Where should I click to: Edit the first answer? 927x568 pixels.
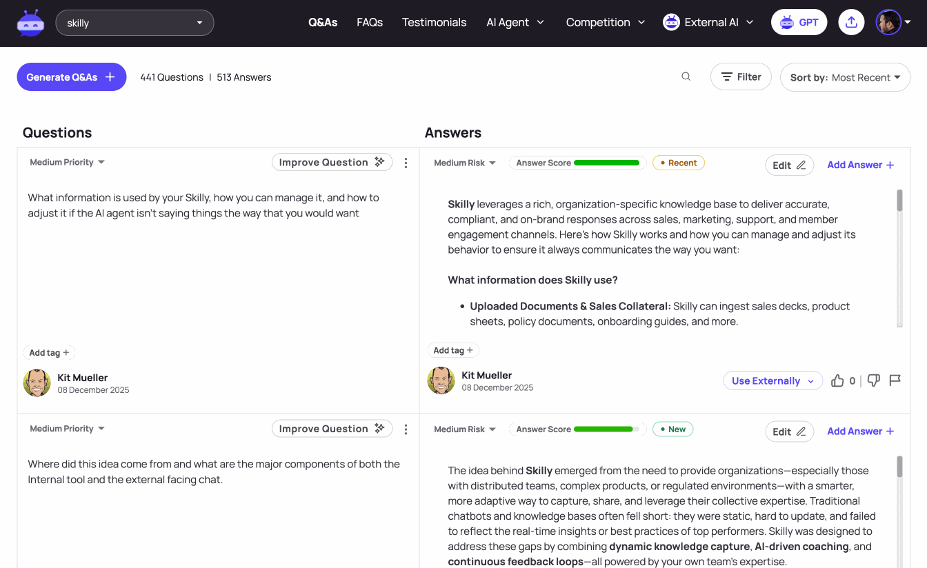point(790,165)
